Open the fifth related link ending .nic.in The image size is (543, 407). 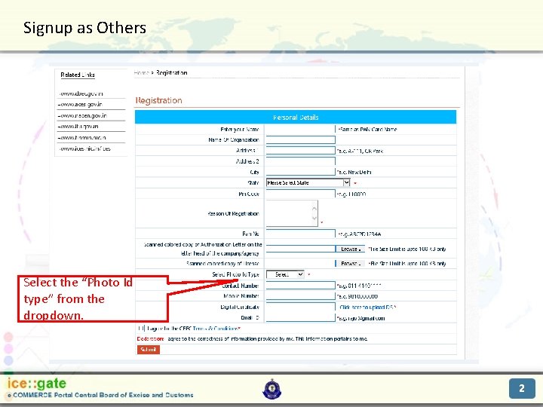click(82, 137)
